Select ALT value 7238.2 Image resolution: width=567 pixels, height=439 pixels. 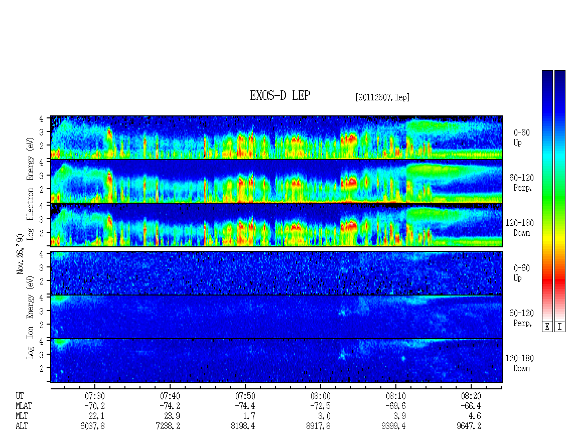pyautogui.click(x=168, y=426)
